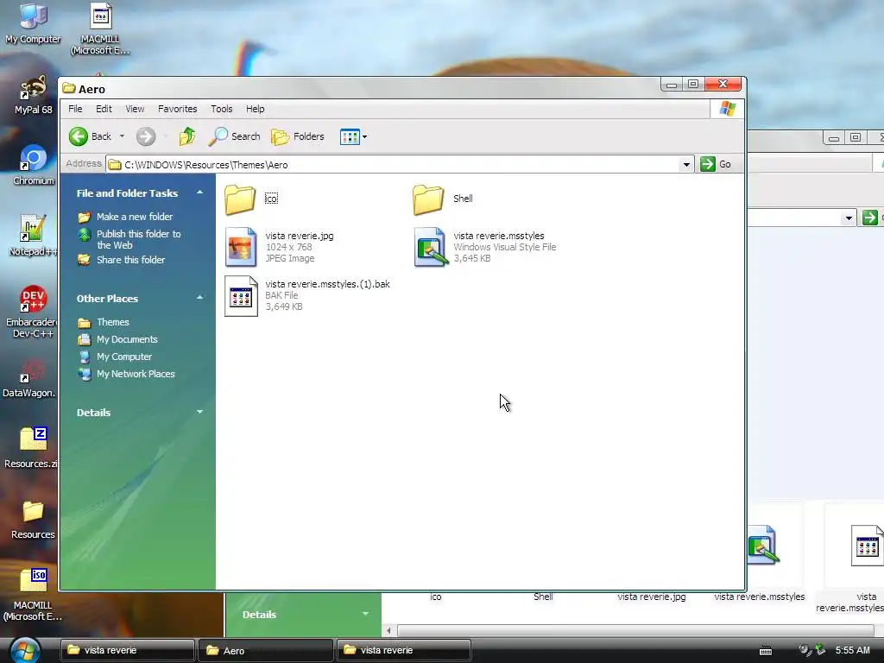
Task: Open the View menu
Action: point(135,109)
